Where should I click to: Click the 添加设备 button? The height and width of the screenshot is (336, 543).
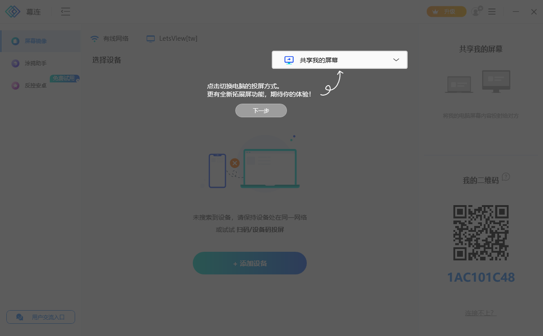pos(250,263)
